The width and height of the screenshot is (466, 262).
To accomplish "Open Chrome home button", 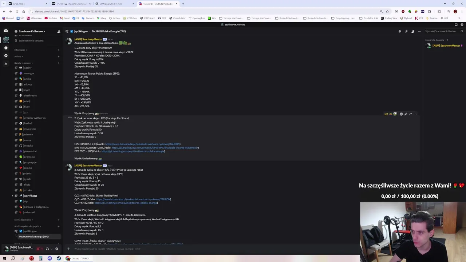I will pyautogui.click(x=24, y=11).
